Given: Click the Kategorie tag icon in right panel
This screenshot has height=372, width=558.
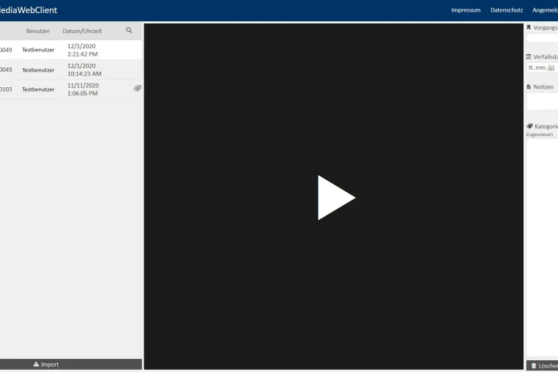Looking at the screenshot, I should pos(529,126).
